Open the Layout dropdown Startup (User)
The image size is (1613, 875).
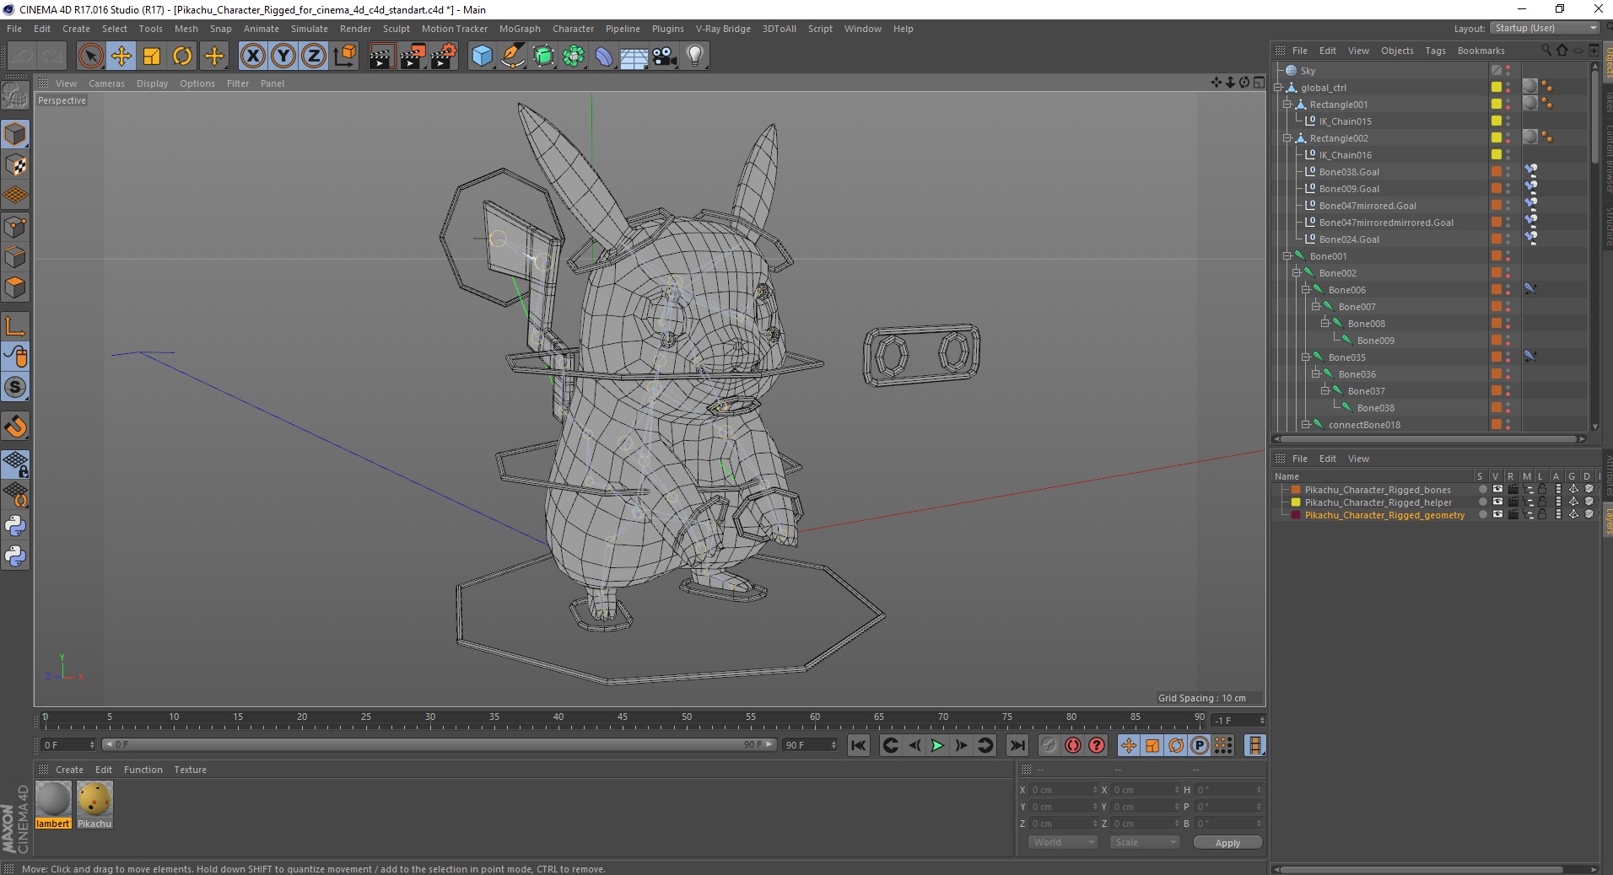pyautogui.click(x=1546, y=29)
